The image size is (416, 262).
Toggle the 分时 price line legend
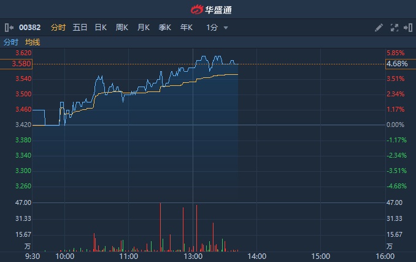click(11, 42)
